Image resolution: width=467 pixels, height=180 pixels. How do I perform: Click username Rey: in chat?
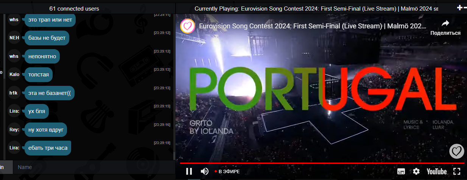coord(14,130)
